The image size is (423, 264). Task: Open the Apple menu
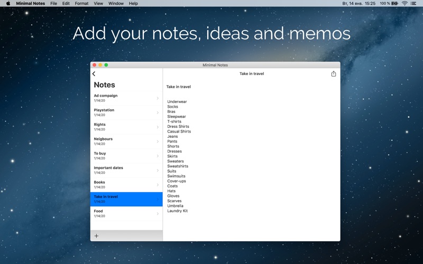[x=8, y=3]
